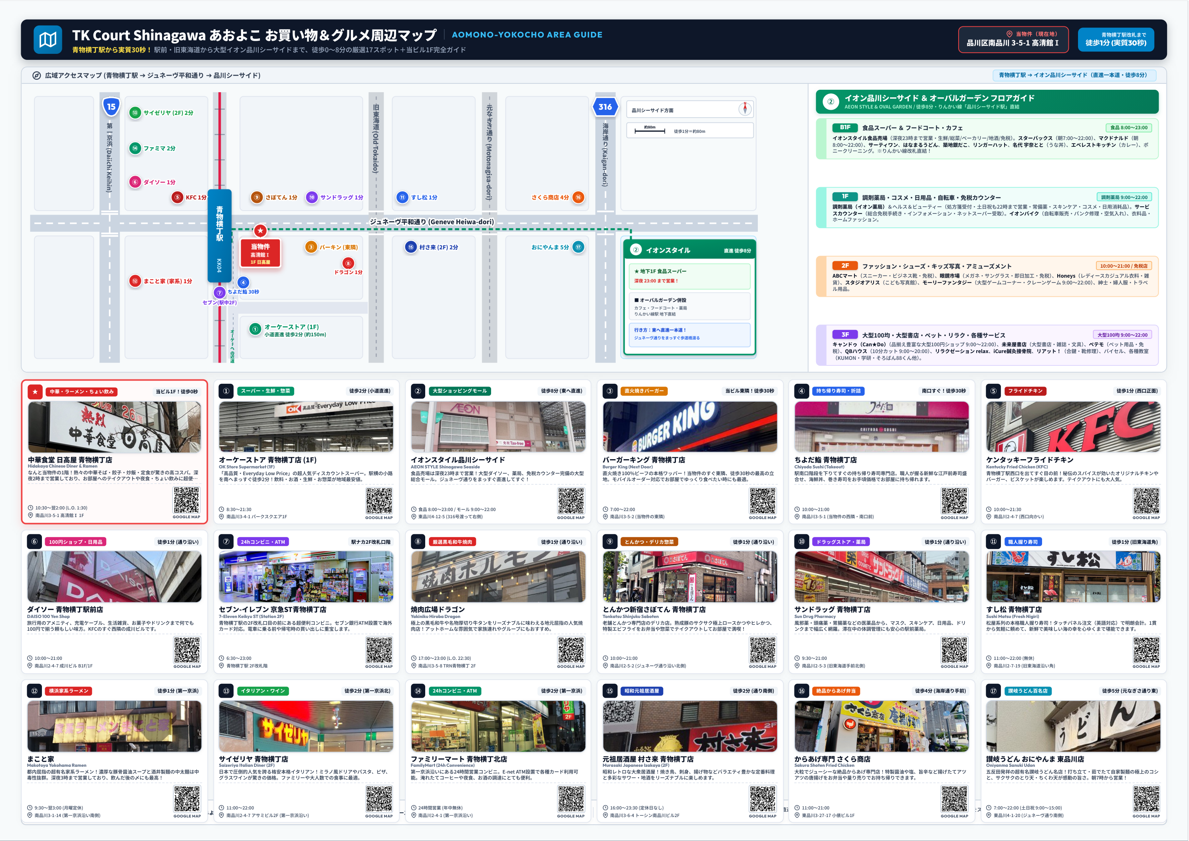This screenshot has width=1189, height=841.
Task: Open the 村さ来 storefront photo
Action: 690,726
